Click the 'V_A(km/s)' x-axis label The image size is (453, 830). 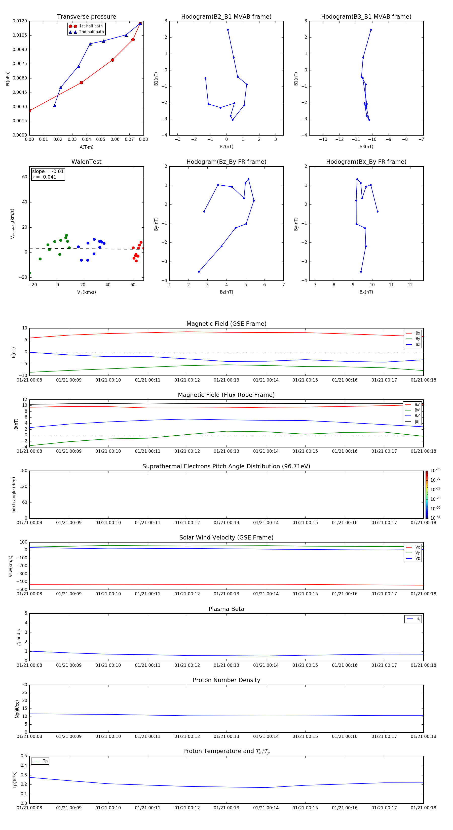tap(86, 292)
